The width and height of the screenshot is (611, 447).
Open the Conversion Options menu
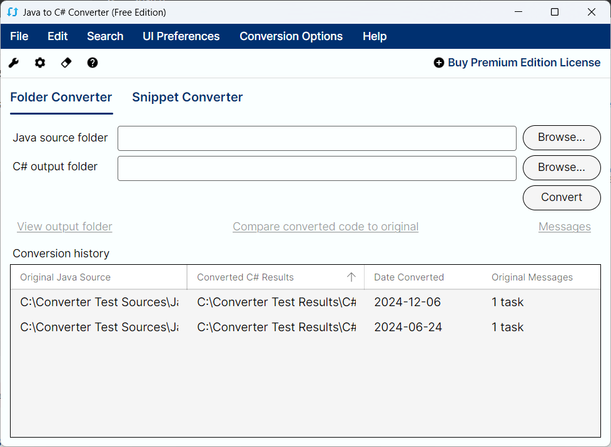coord(291,36)
